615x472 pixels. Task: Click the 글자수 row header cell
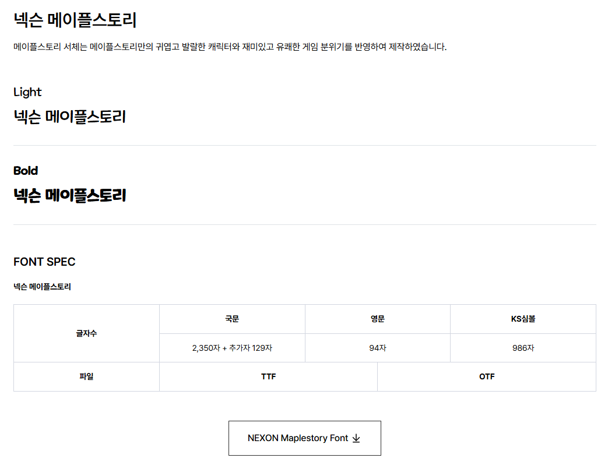[x=86, y=333]
